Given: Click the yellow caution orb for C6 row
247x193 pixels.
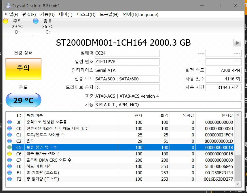Looking at the screenshot, I should [x=9, y=154].
